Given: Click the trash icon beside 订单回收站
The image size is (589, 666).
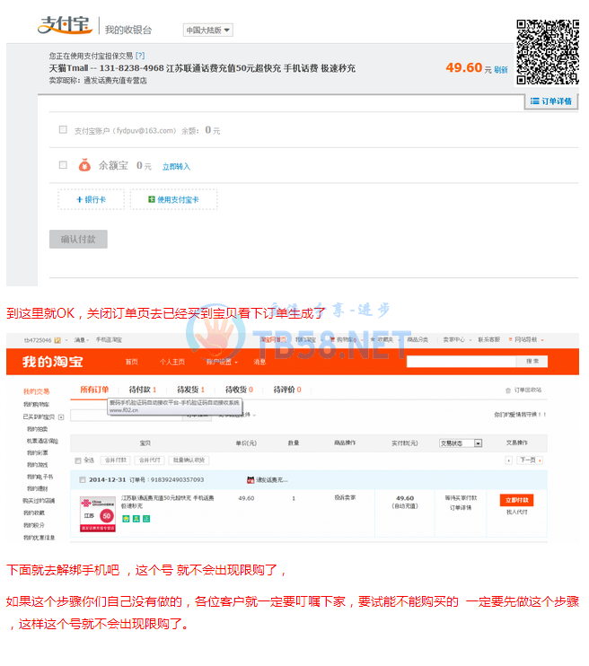Looking at the screenshot, I should (508, 390).
